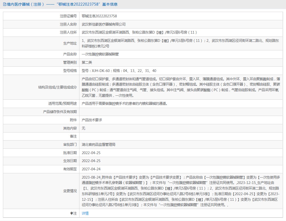Click the 产品储存条件及有效期 row label
The image size is (286, 221).
(x=60, y=112)
